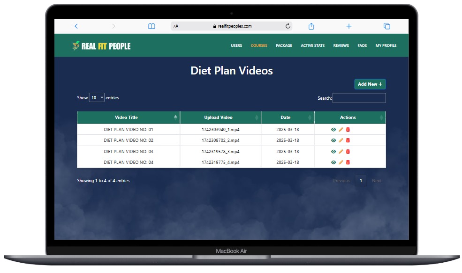Edit Diet Plan Video No: 03
The height and width of the screenshot is (273, 462).
[341, 152]
